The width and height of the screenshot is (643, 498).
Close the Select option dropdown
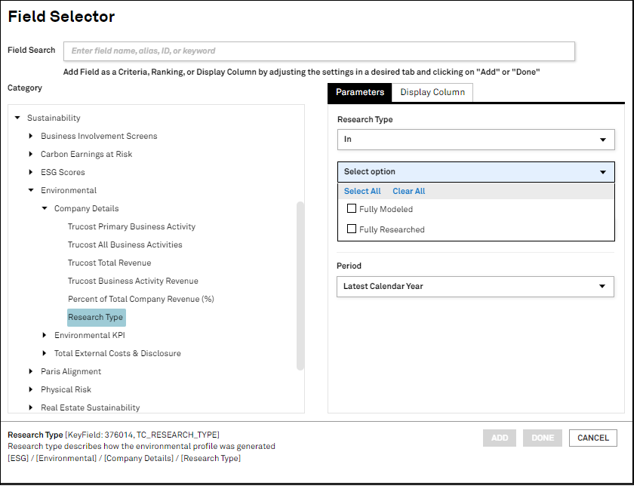(x=475, y=172)
